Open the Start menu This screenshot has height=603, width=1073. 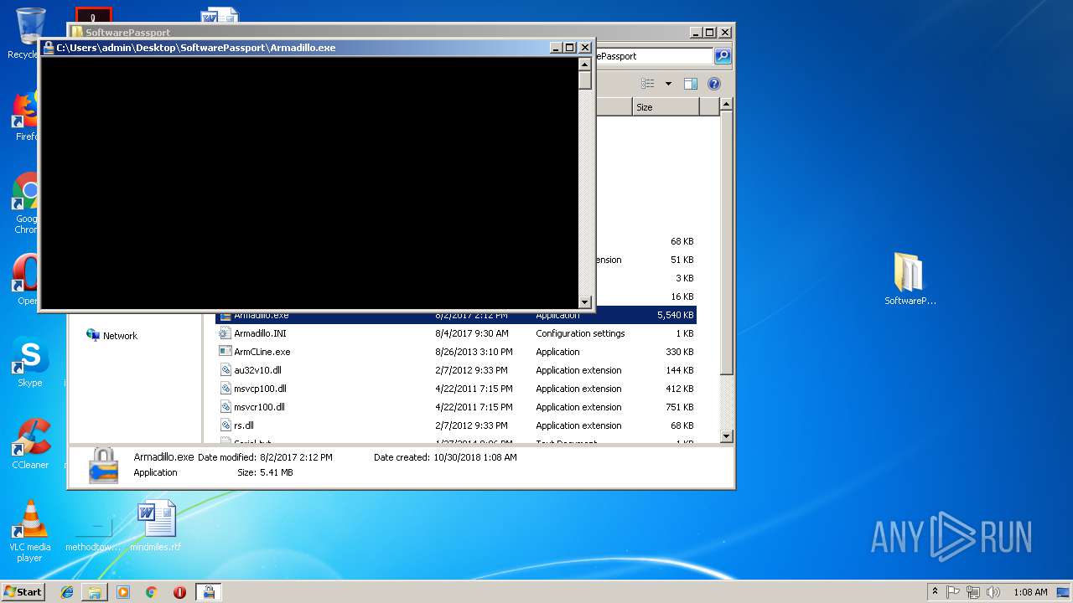[23, 591]
